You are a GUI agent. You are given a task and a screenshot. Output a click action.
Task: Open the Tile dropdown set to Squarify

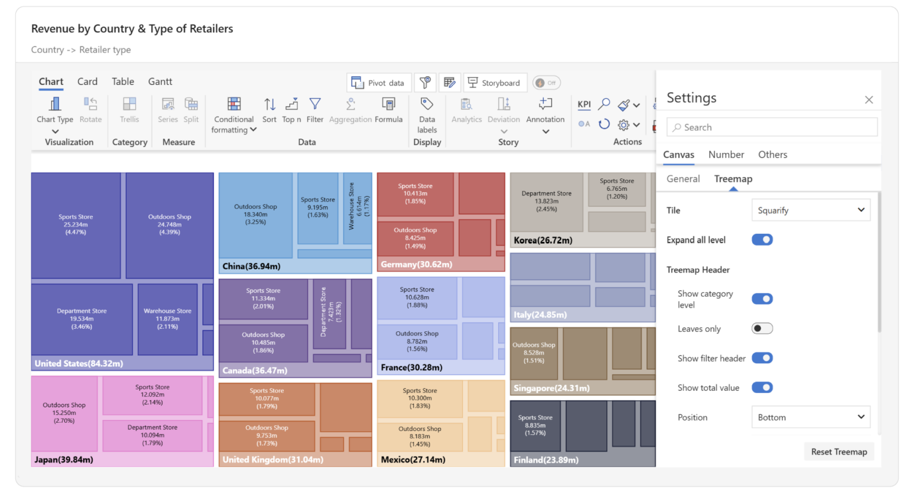click(x=810, y=209)
